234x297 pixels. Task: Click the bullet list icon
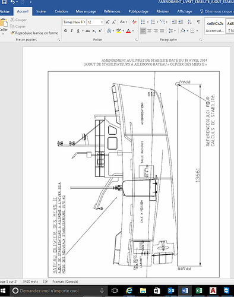coord(143,22)
